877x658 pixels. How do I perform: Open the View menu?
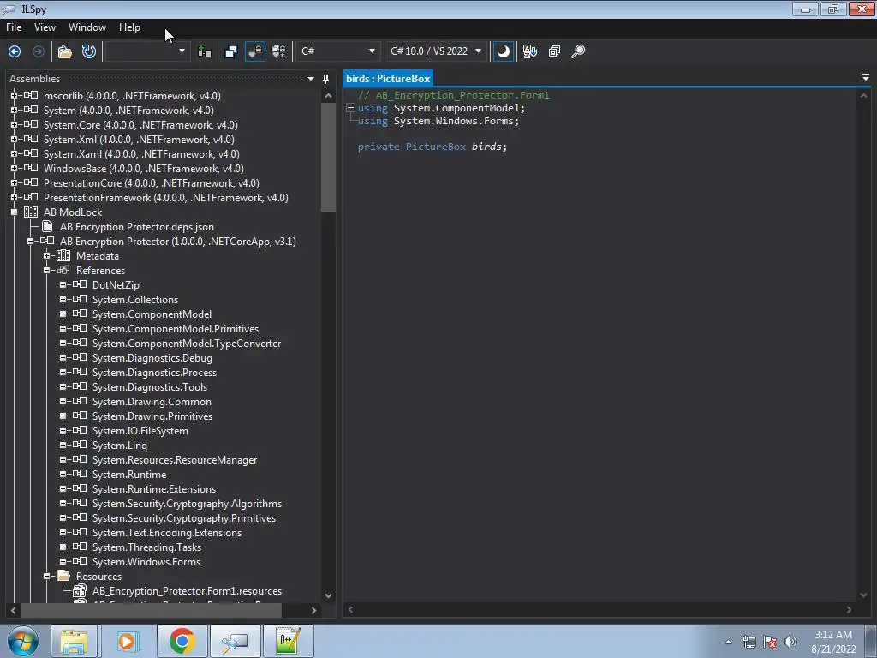(45, 27)
